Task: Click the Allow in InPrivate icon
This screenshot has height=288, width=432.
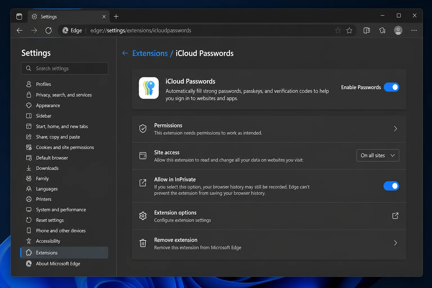Action: click(143, 183)
